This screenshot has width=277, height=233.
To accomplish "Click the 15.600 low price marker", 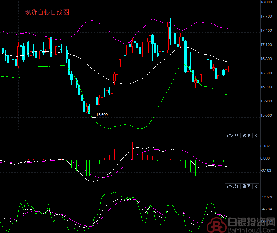I will pos(102,115).
